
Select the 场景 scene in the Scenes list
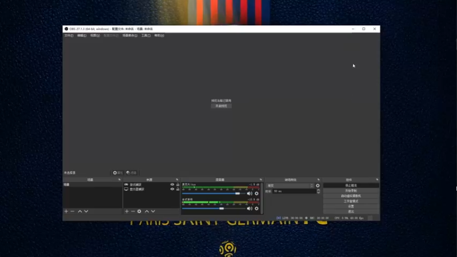tap(93, 184)
